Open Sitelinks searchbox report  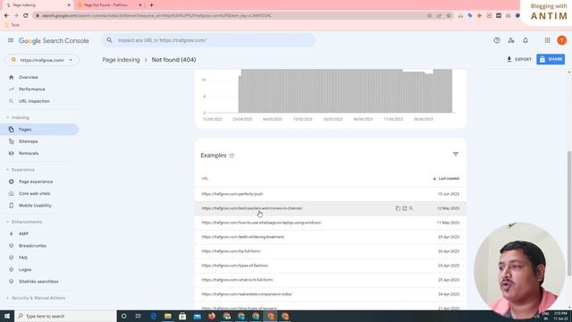click(39, 282)
